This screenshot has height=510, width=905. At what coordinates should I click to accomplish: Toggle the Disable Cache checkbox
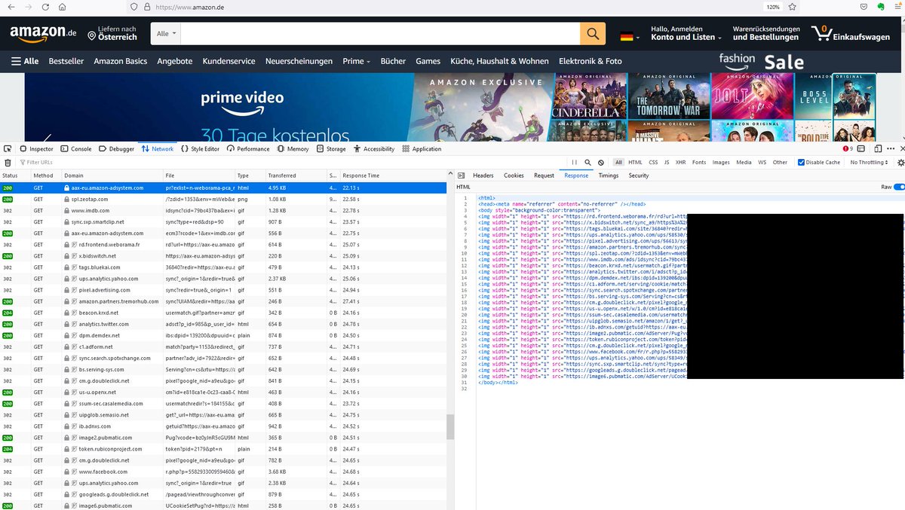coord(801,162)
